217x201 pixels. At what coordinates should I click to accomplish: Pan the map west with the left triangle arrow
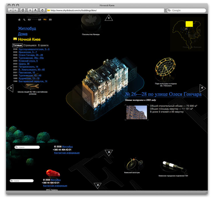click(10, 88)
